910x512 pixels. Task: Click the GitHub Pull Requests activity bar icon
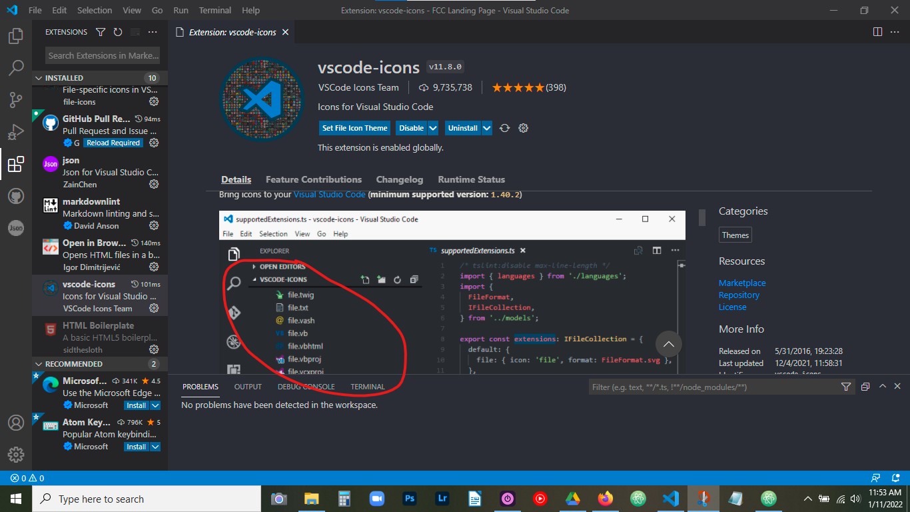coord(15,195)
